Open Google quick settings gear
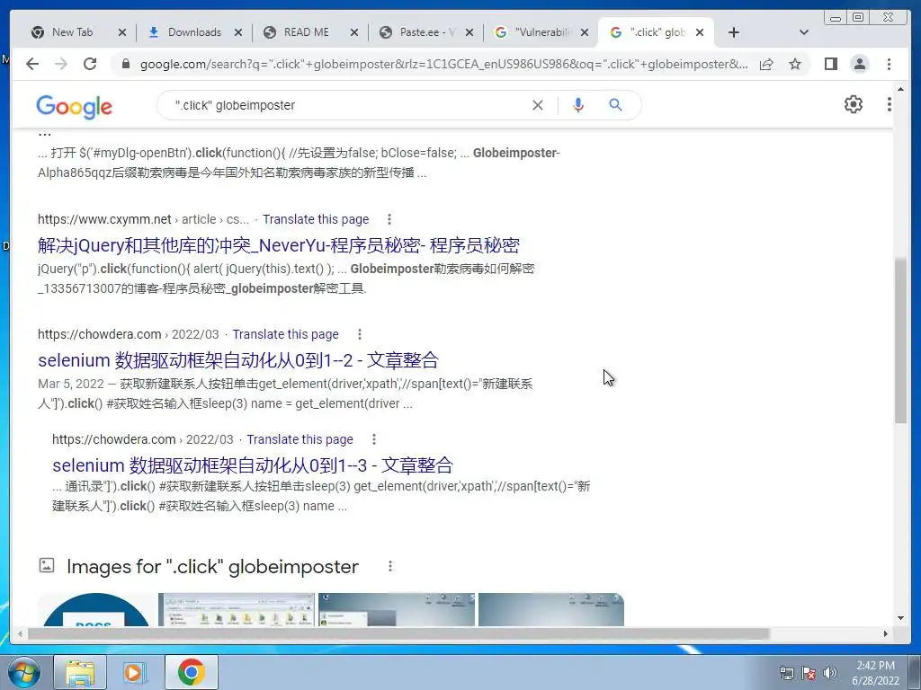921x690 pixels. (853, 104)
